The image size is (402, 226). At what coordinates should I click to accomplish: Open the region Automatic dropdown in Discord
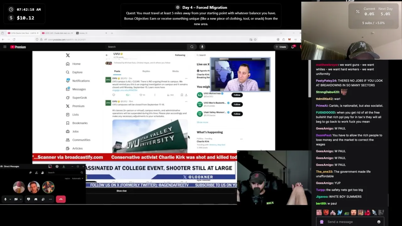pyautogui.click(x=78, y=179)
